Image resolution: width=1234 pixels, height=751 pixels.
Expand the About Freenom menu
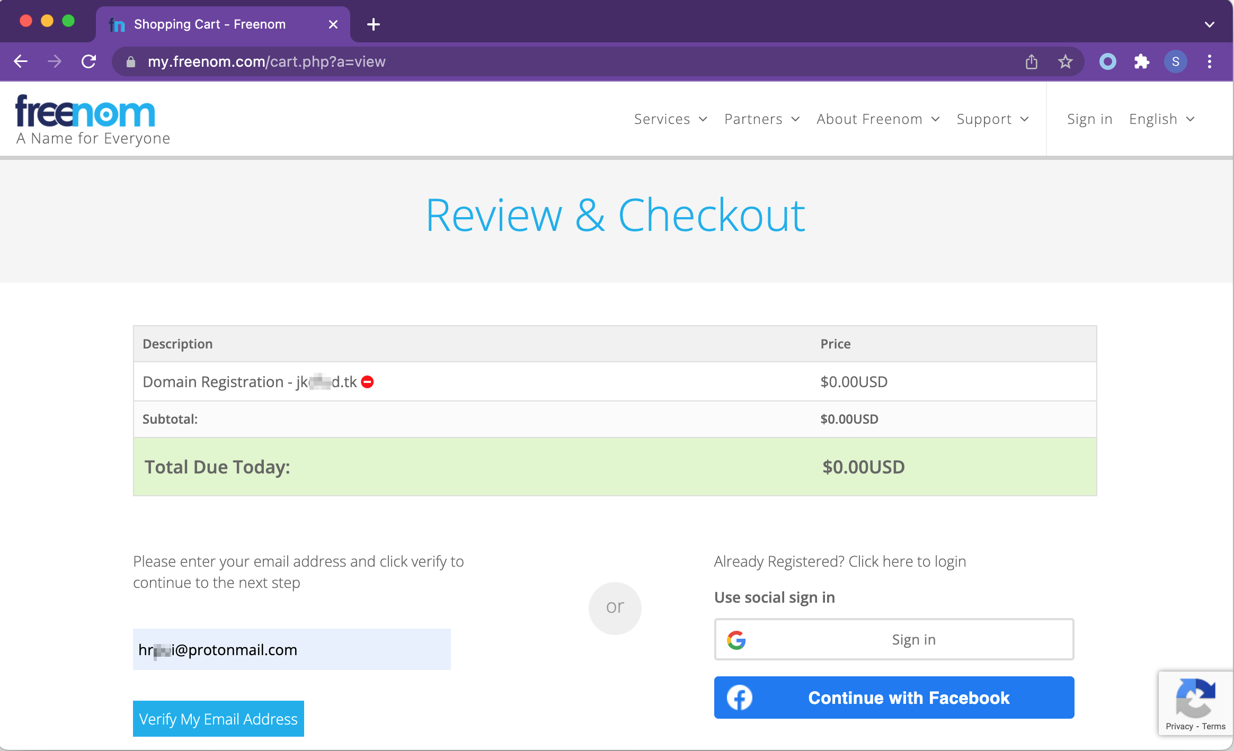click(878, 119)
